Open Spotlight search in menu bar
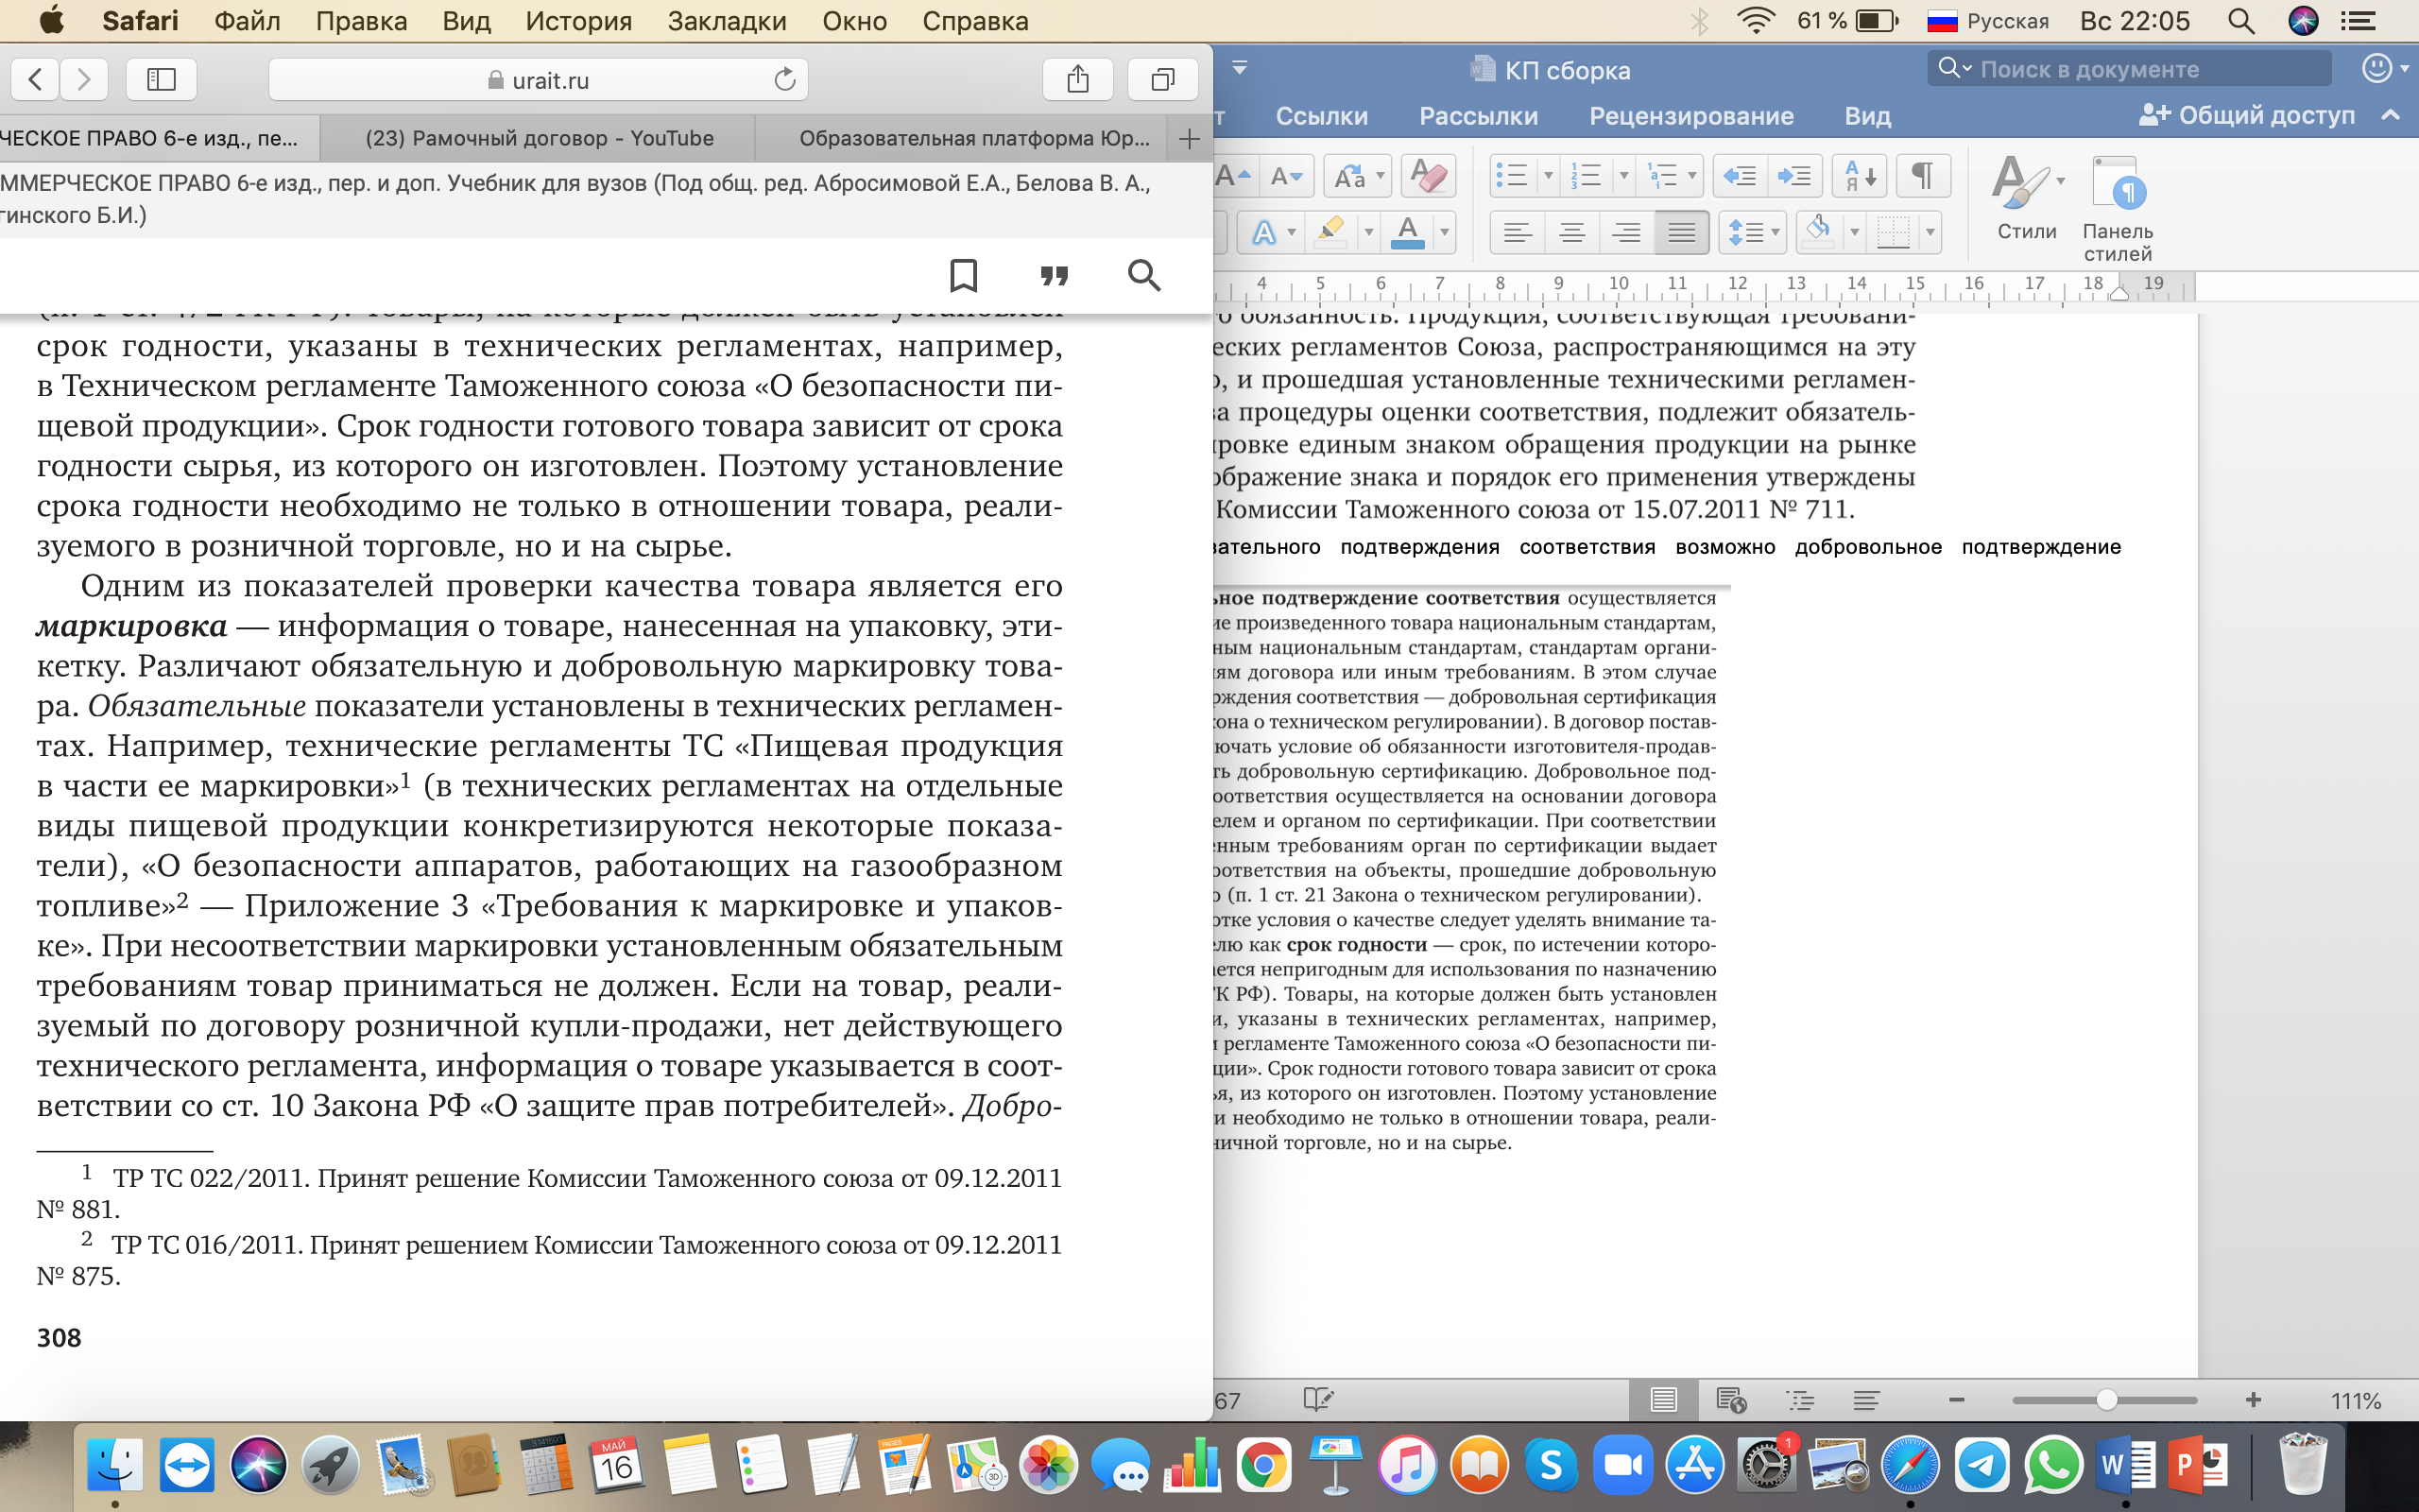Screen dimensions: 2419x1512 click(x=2241, y=21)
